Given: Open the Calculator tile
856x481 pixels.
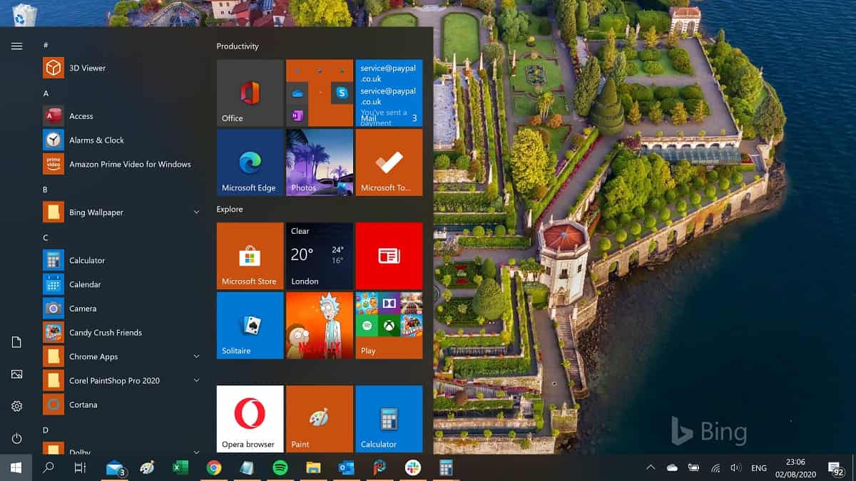Looking at the screenshot, I should pyautogui.click(x=389, y=419).
